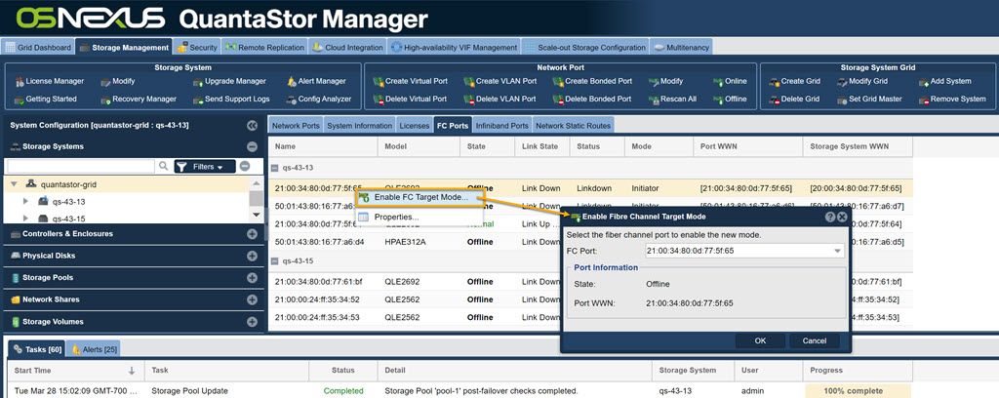The image size is (999, 398).
Task: Click Create Virtual Port
Action: click(411, 82)
